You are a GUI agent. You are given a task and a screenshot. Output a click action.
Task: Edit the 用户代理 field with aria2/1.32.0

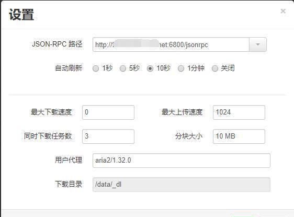point(182,161)
